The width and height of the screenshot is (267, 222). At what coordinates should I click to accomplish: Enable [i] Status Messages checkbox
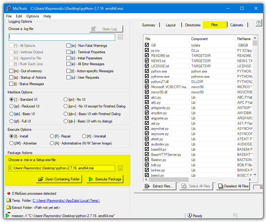(x=11, y=84)
